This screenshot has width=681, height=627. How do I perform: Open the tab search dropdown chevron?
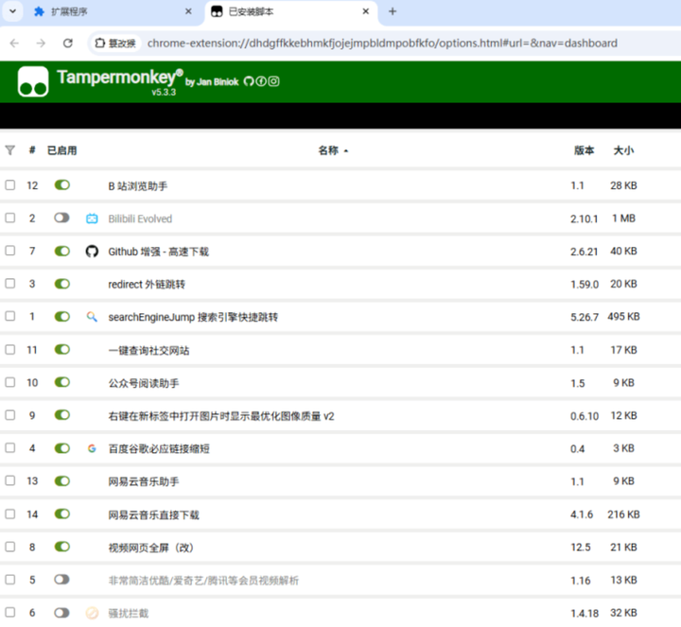click(x=12, y=11)
